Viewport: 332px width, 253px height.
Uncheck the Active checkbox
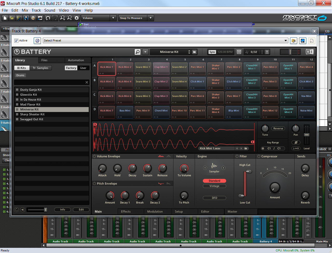pyautogui.click(x=16, y=41)
